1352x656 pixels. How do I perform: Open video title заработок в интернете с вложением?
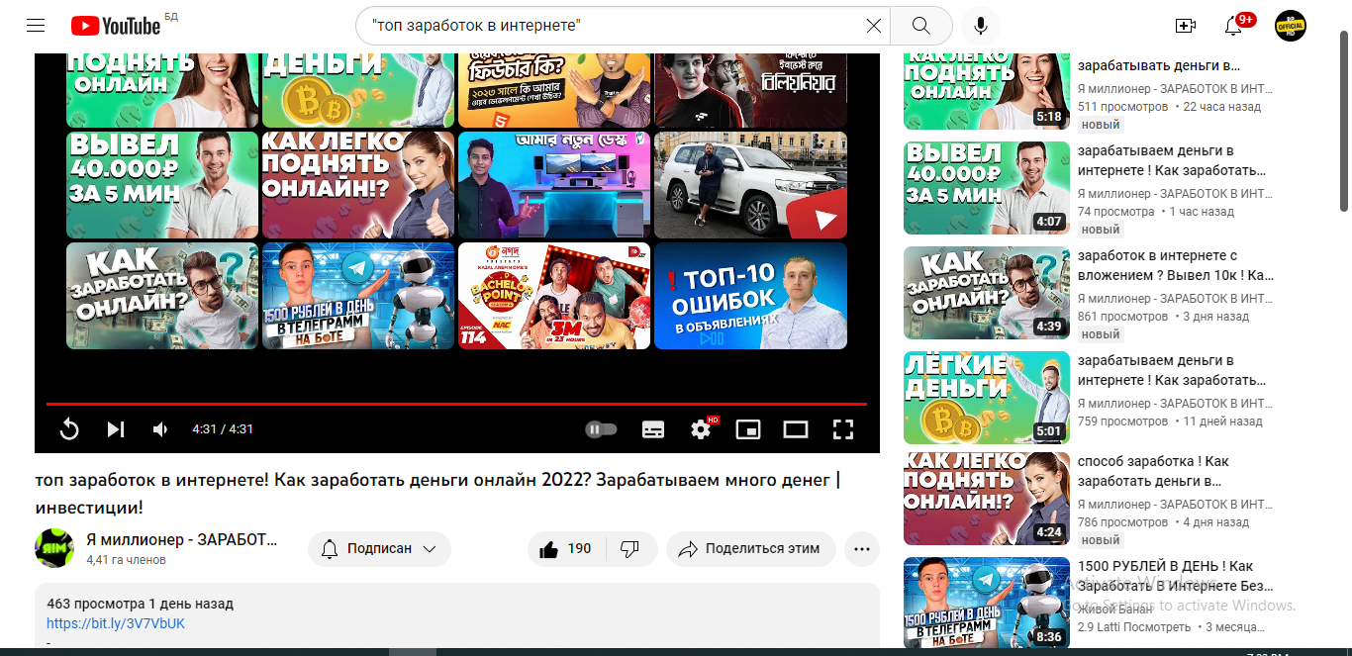(1176, 265)
